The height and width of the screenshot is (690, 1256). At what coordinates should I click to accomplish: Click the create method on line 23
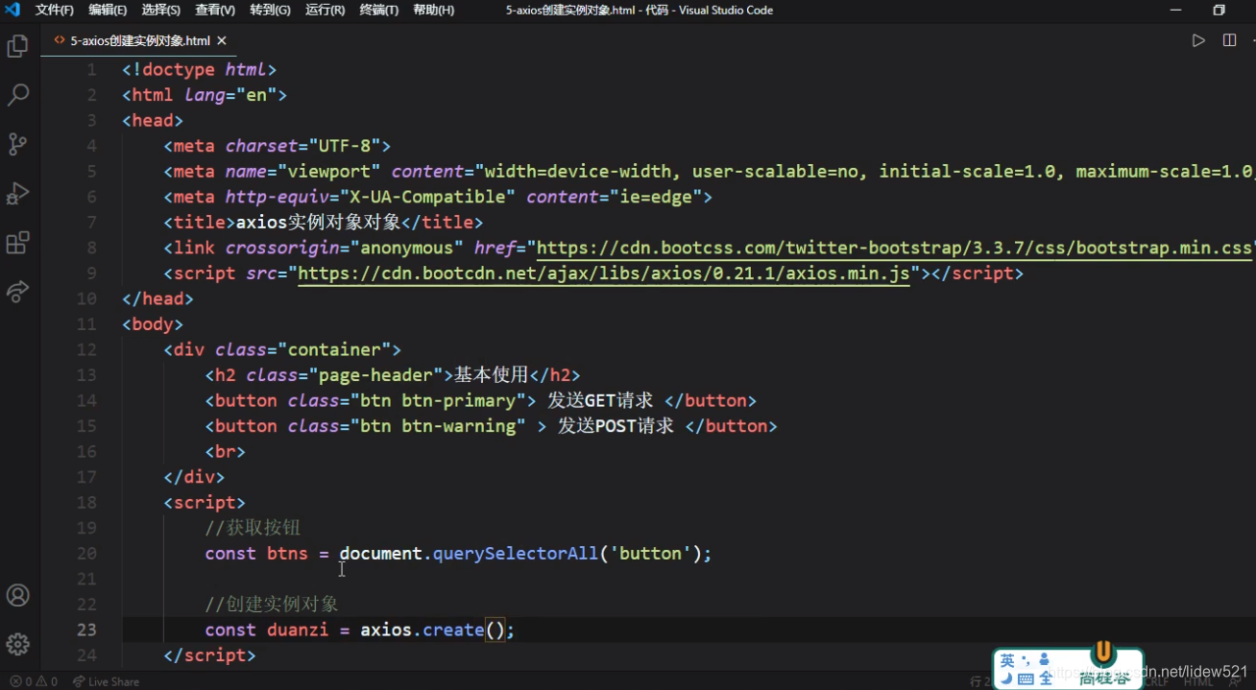(453, 630)
